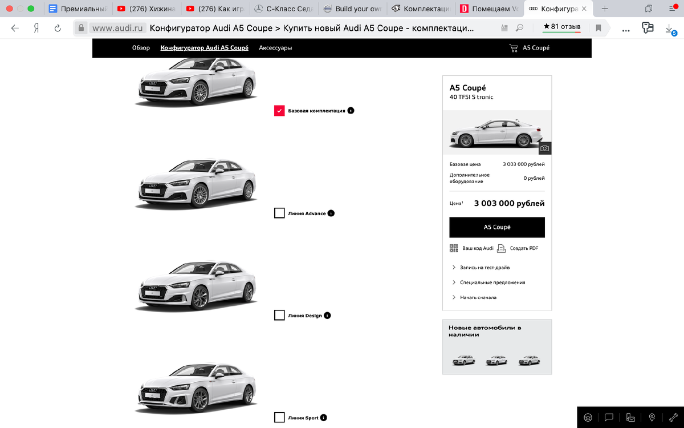Open the browser main menu with red dot
This screenshot has width=684, height=428.
tap(673, 9)
